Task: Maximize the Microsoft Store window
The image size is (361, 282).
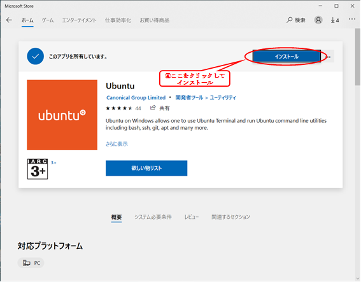Action: 336,6
